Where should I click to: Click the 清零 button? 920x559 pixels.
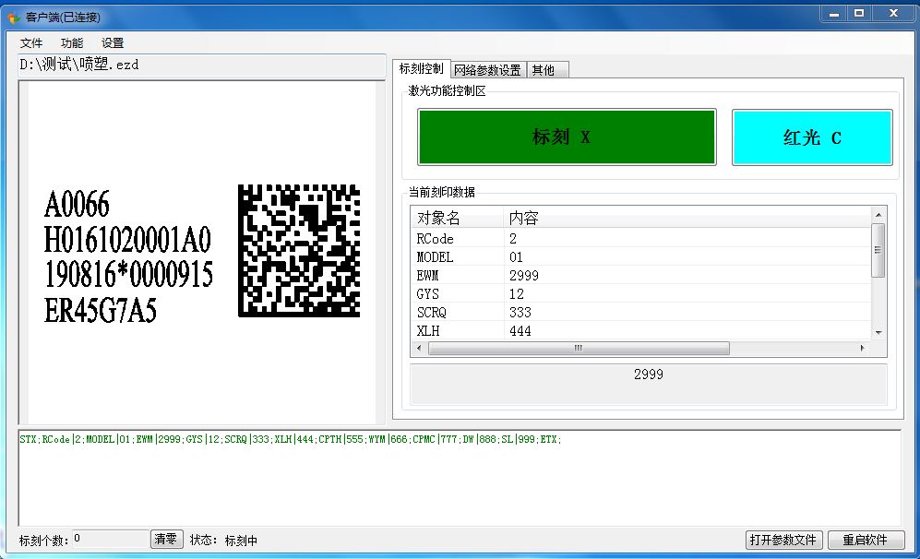point(167,539)
